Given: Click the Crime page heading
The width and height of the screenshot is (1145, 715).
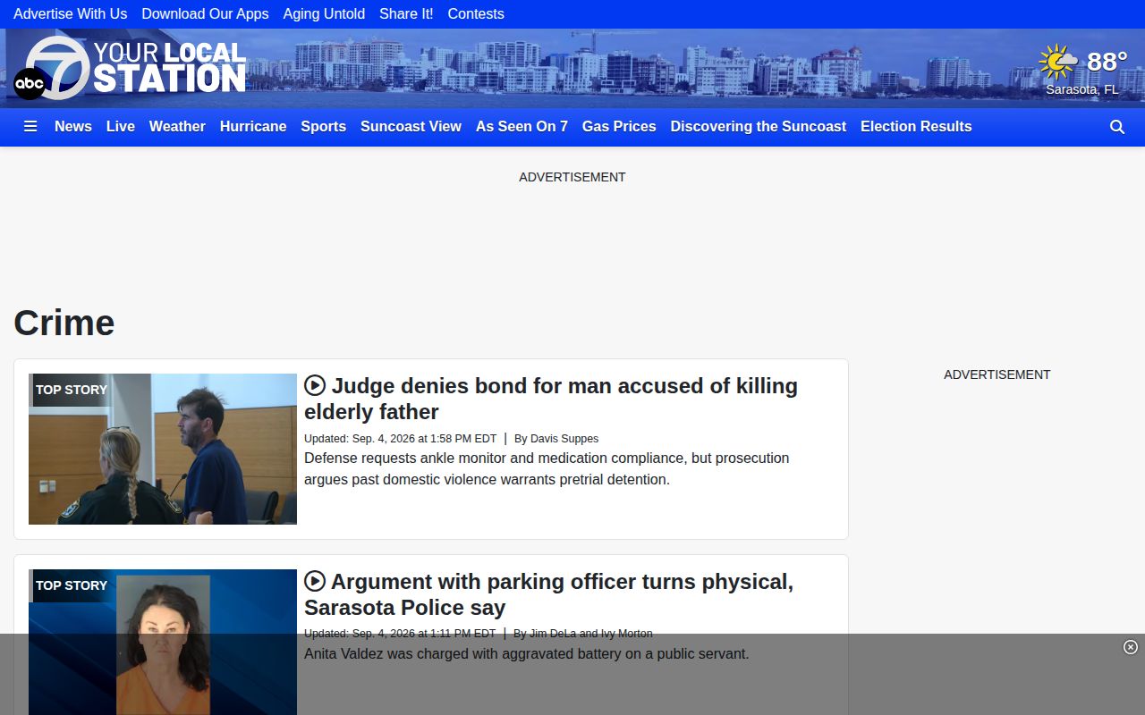Looking at the screenshot, I should pyautogui.click(x=64, y=323).
